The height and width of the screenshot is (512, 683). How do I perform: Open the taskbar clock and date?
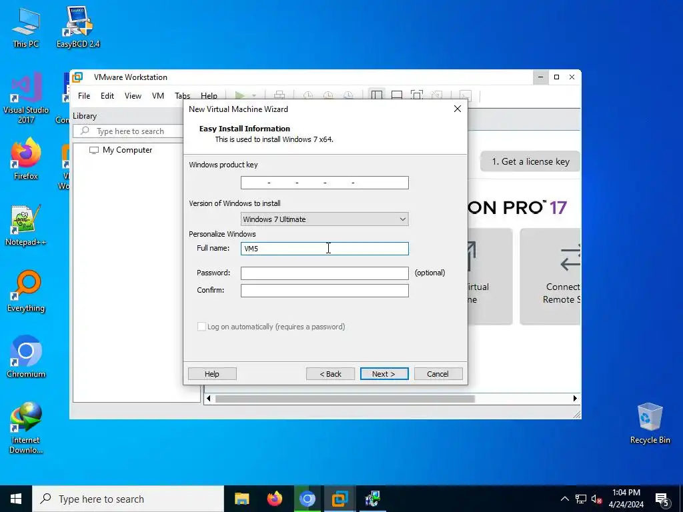click(x=626, y=499)
